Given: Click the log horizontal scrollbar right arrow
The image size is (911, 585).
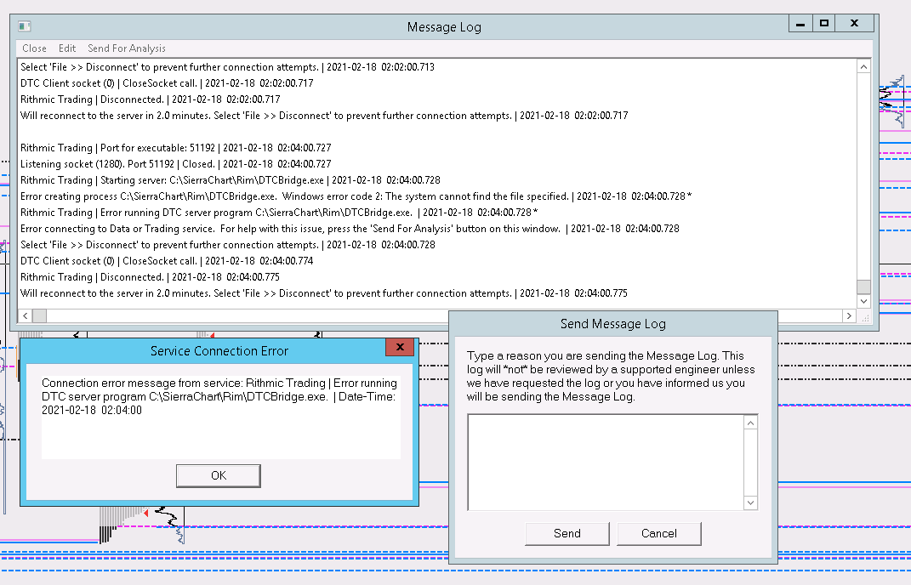Looking at the screenshot, I should pyautogui.click(x=849, y=315).
